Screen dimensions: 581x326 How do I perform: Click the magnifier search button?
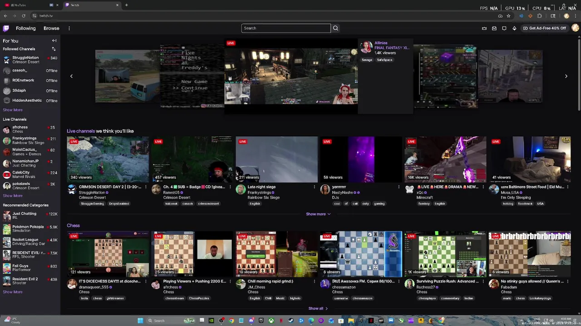335,28
